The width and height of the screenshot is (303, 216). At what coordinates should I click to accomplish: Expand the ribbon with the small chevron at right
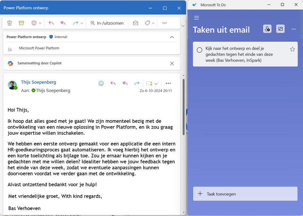(183, 26)
